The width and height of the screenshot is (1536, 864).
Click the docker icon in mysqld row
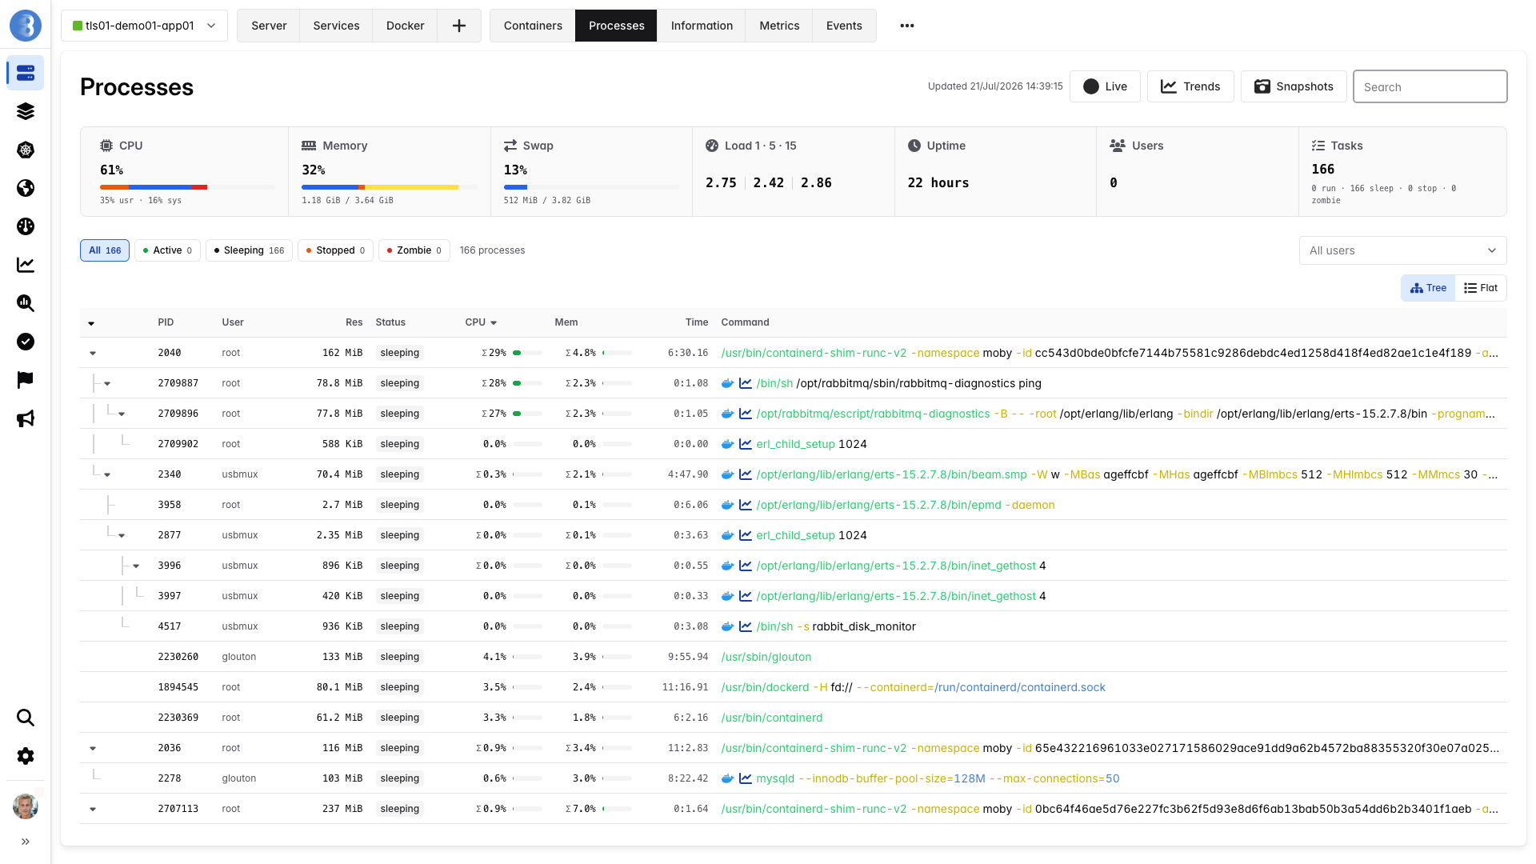click(728, 778)
